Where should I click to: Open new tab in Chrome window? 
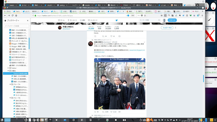[x=197, y=5]
